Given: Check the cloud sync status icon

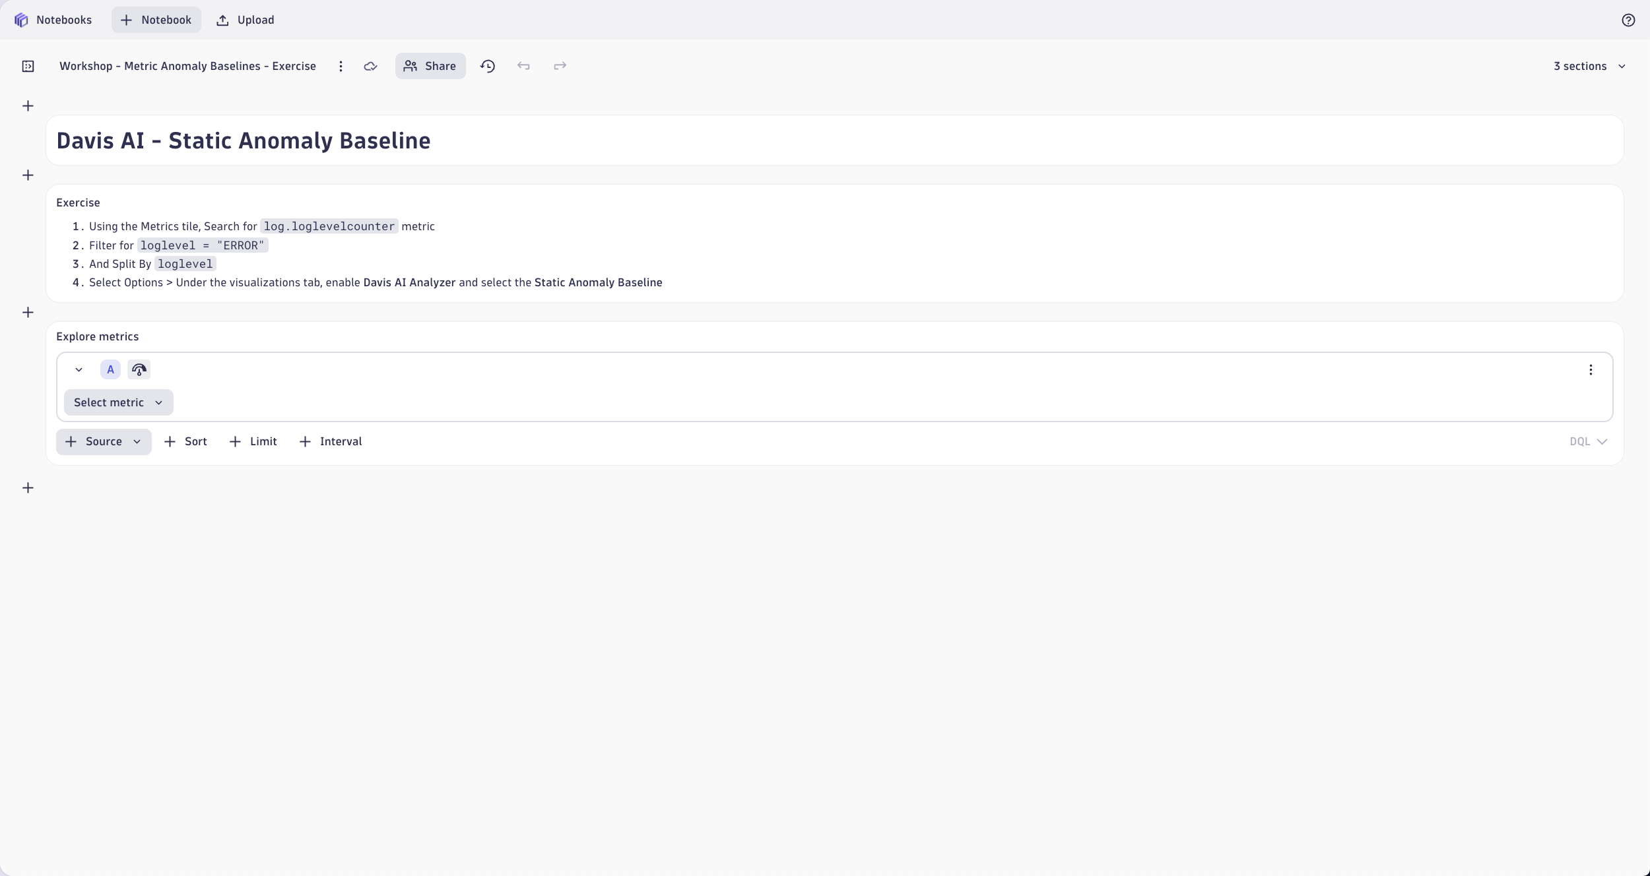Looking at the screenshot, I should coord(370,66).
